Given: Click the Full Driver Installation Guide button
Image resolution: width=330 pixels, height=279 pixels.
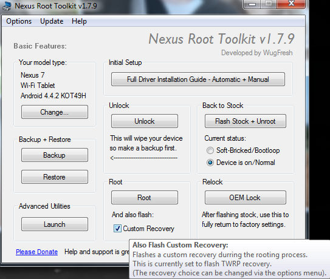Looking at the screenshot, I should [x=198, y=79].
